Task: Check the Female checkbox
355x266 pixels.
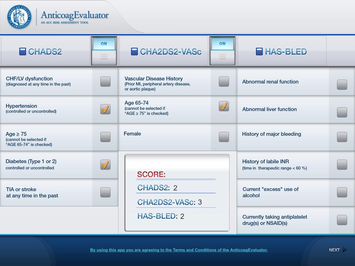Action: tap(224, 137)
